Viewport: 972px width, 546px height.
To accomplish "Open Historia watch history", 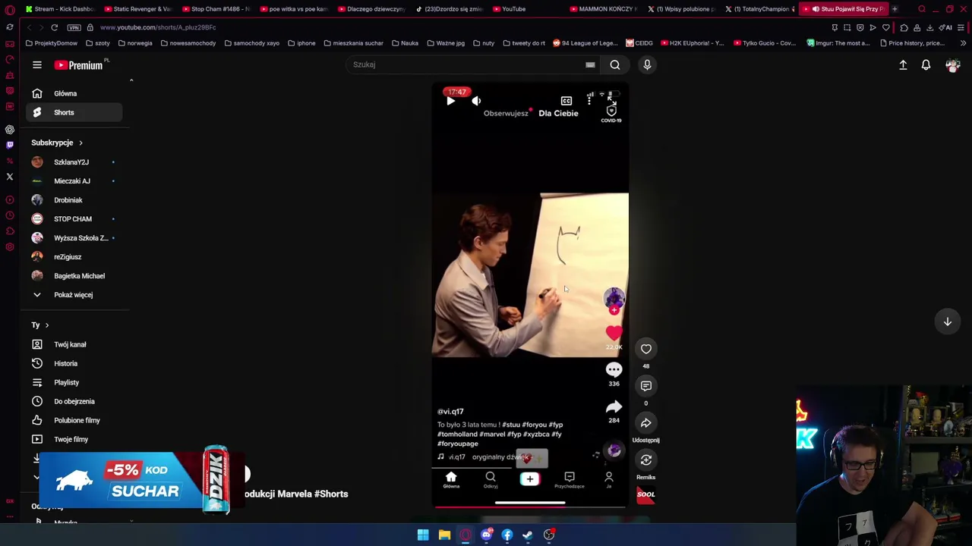I will coord(74,363).
